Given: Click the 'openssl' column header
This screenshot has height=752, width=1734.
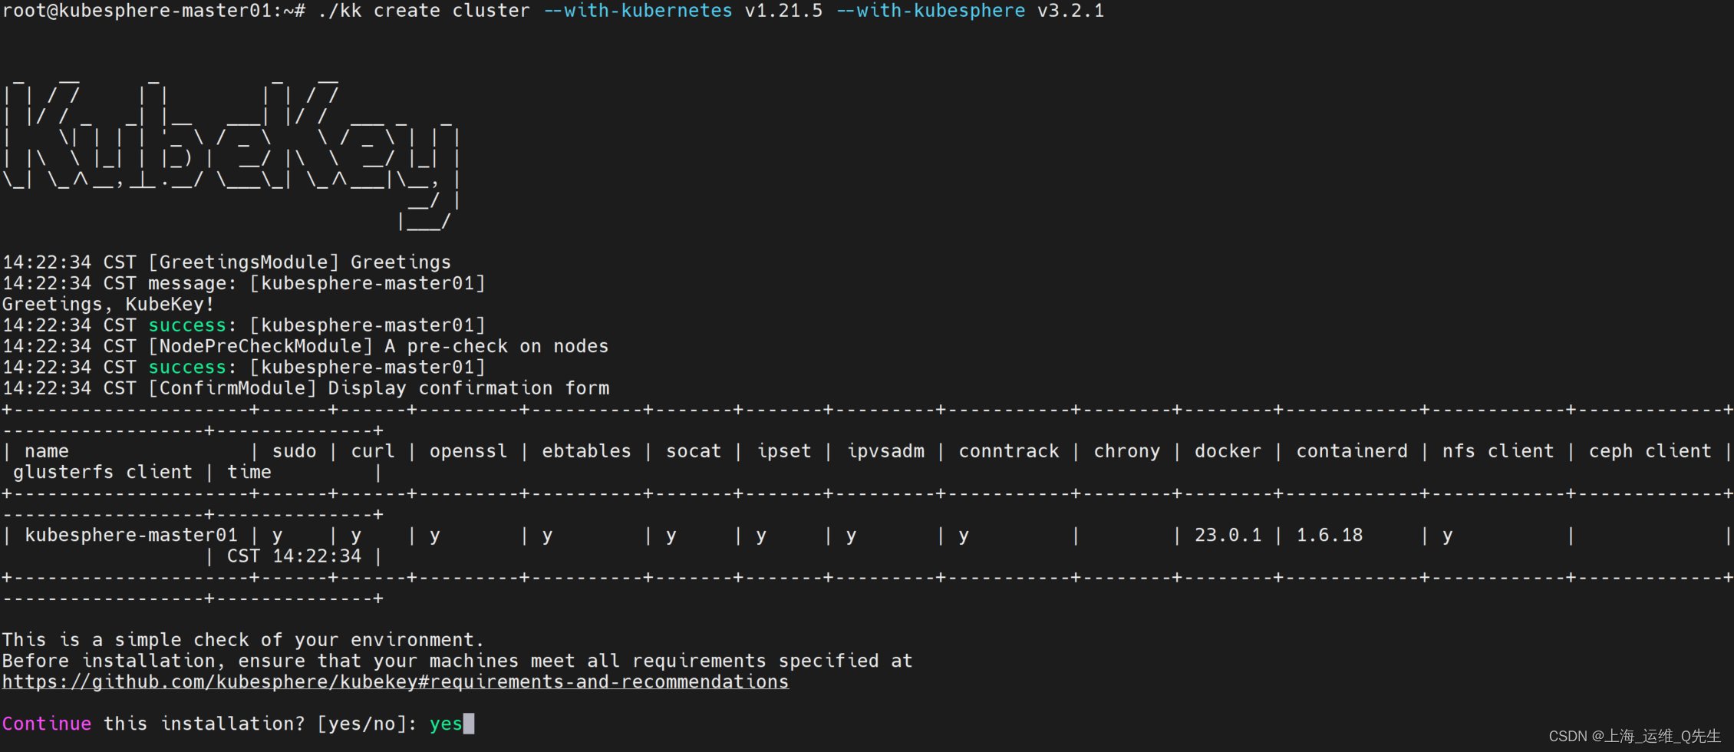Looking at the screenshot, I should [x=469, y=451].
